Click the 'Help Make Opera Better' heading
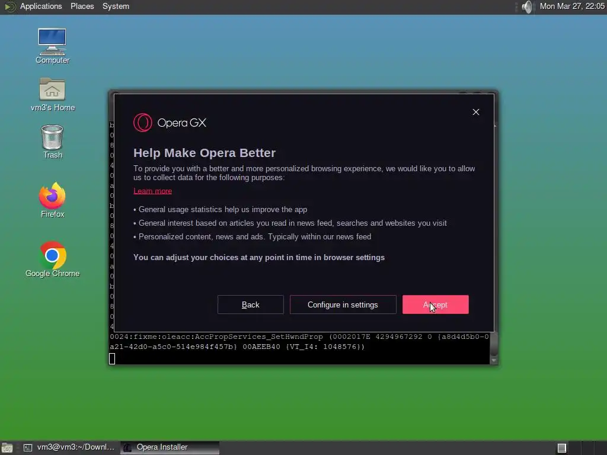The width and height of the screenshot is (607, 455). 205,153
